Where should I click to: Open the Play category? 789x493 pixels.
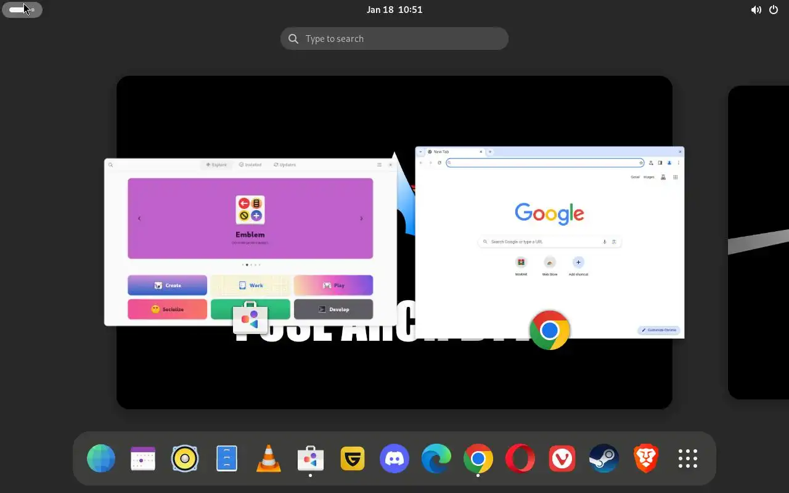333,285
